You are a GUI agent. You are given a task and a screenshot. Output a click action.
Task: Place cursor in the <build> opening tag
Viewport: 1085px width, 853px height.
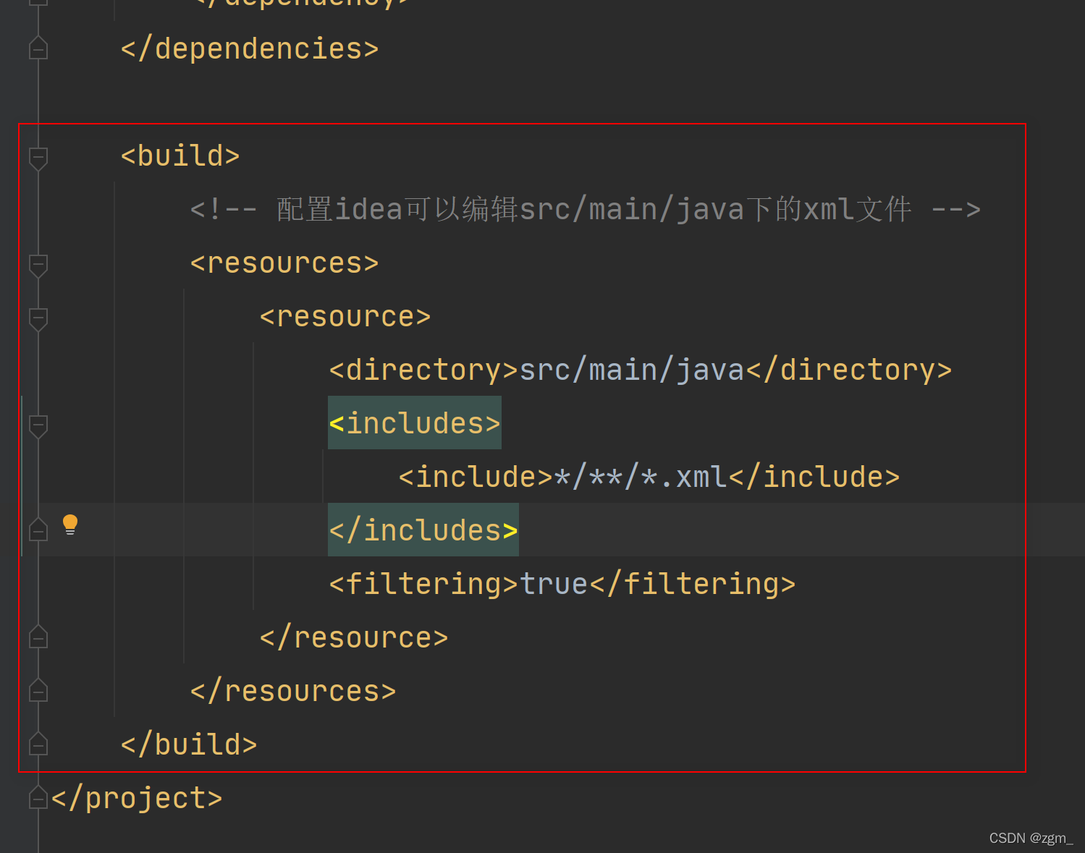(180, 156)
